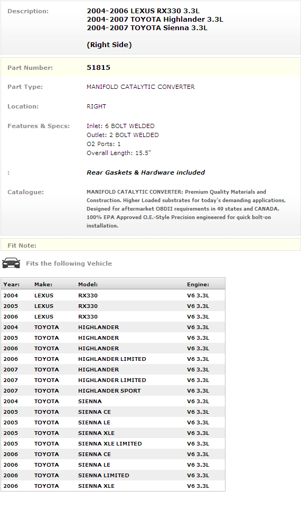The height and width of the screenshot is (509, 301).
Task: Click the Overall Length 15.5" spec line
Action: tap(119, 153)
